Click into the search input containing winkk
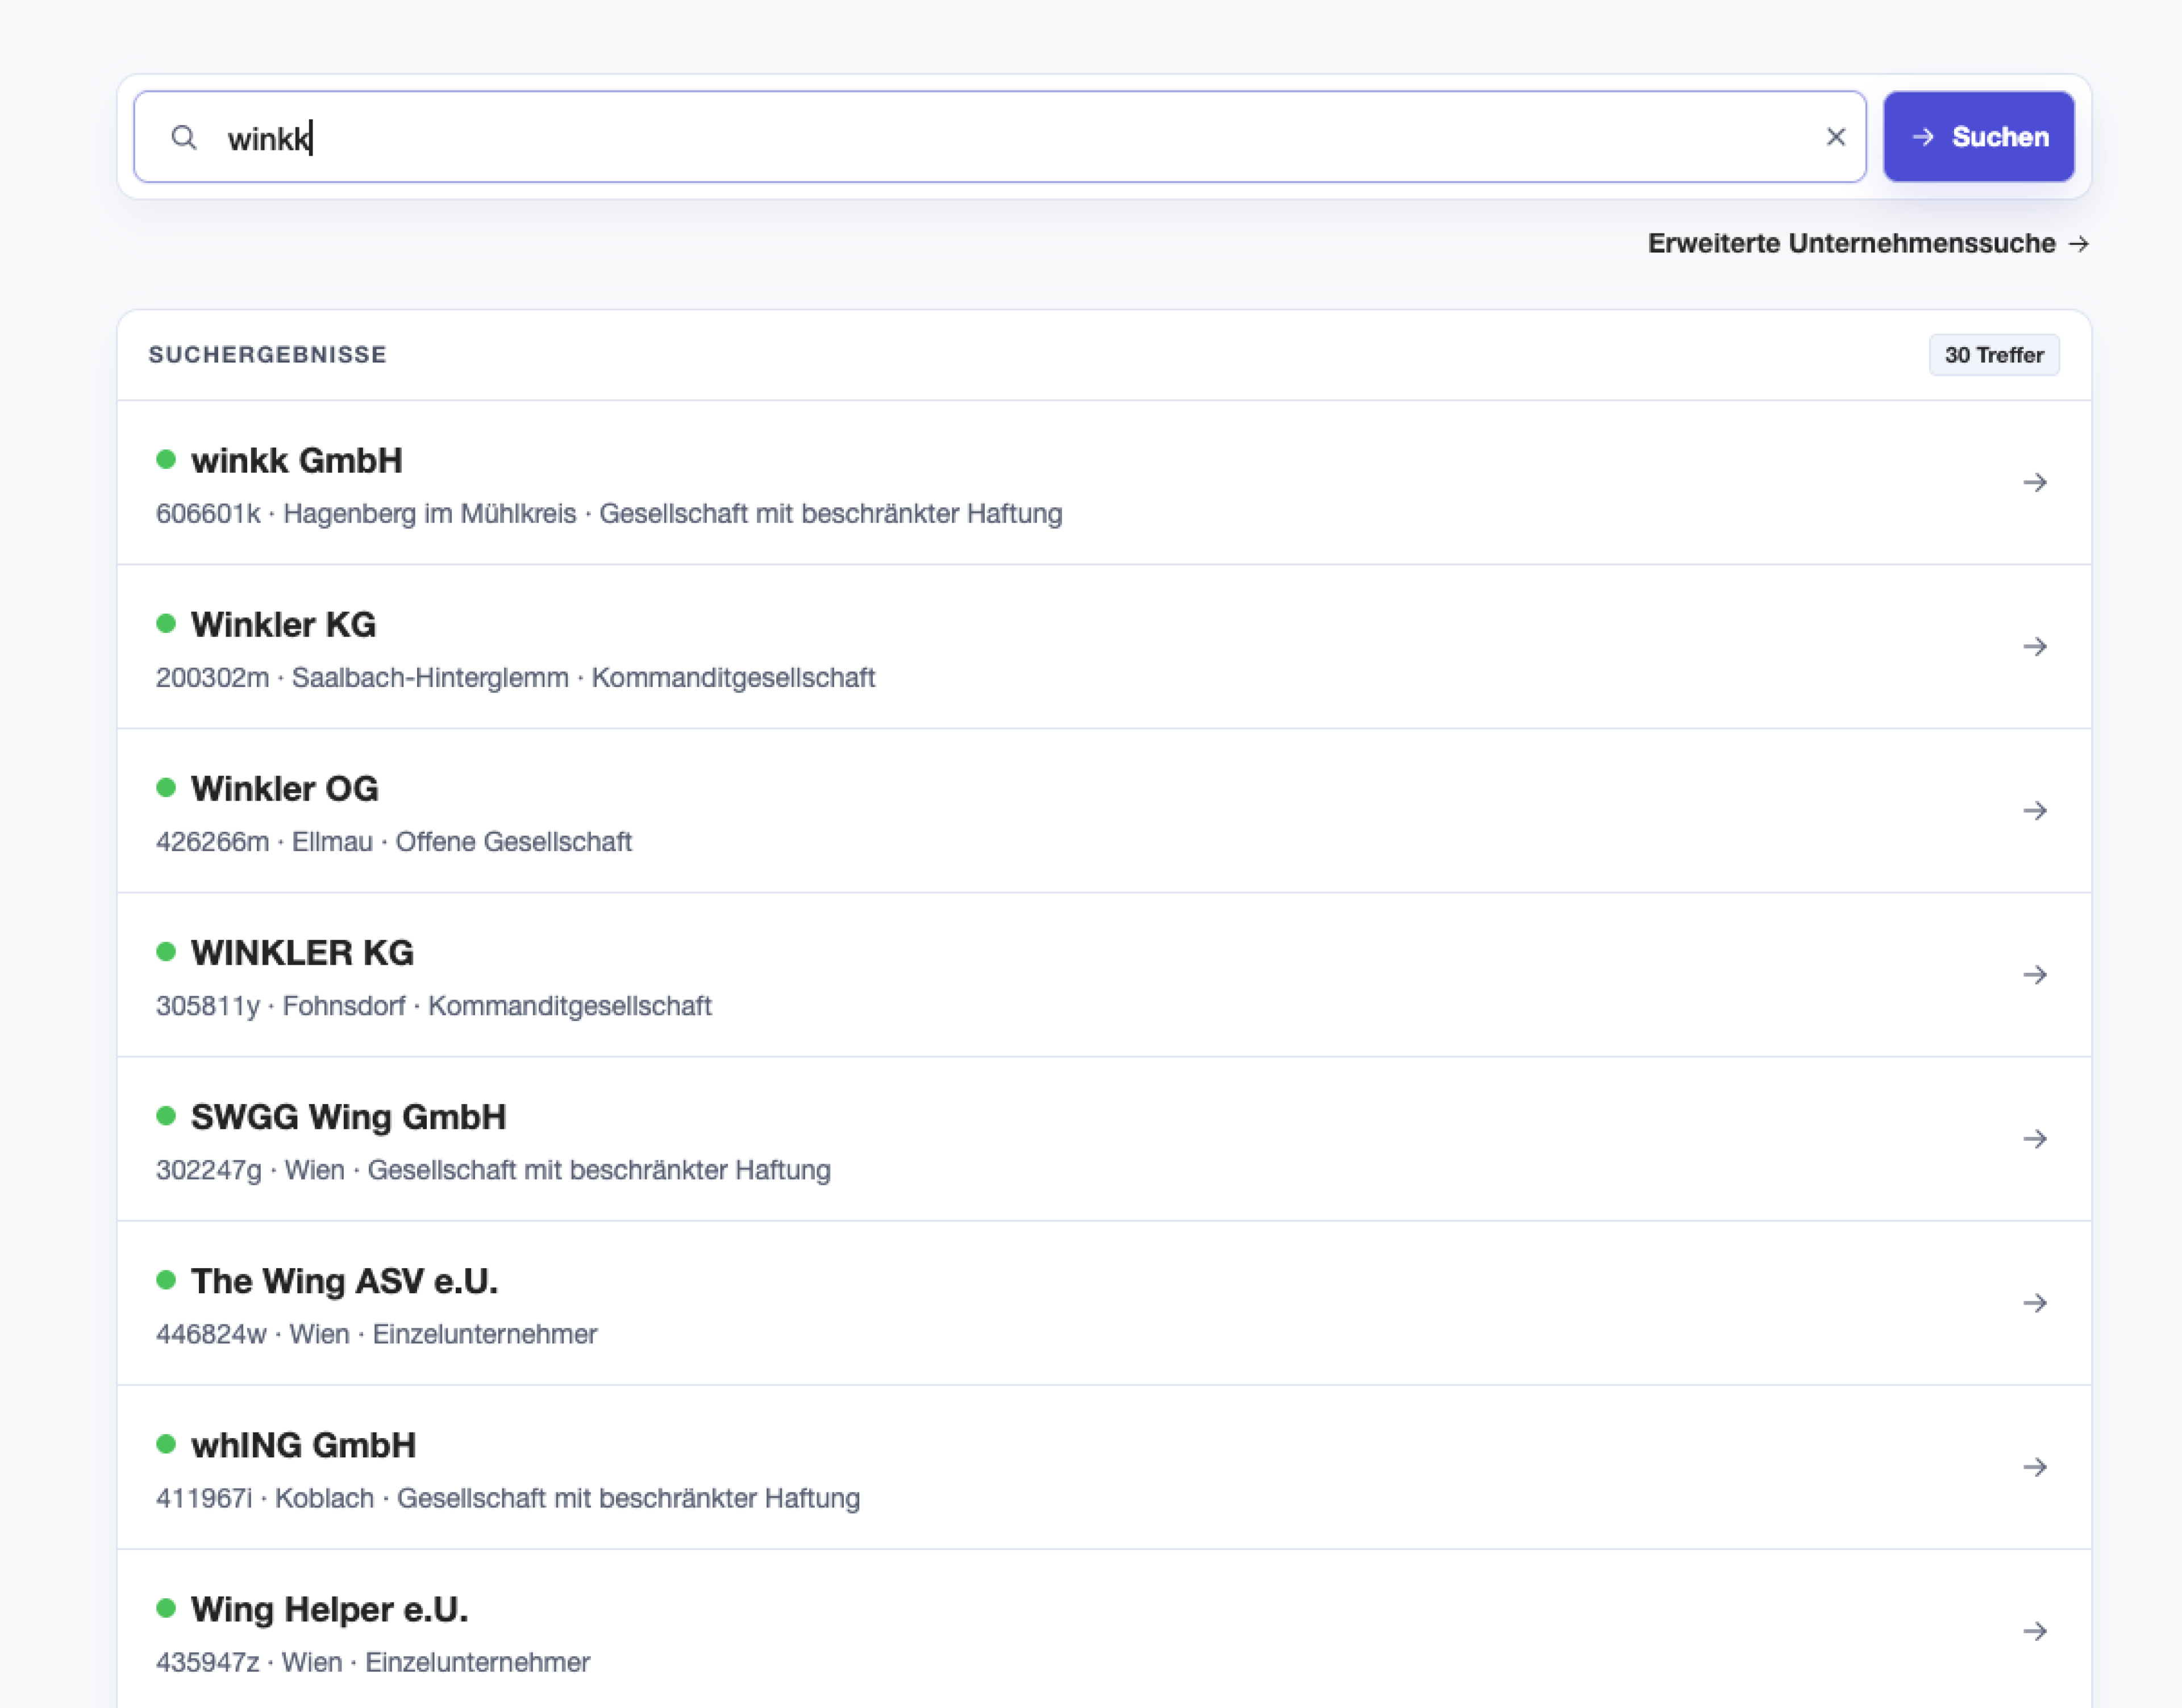This screenshot has width=2182, height=1708. [x=1000, y=137]
